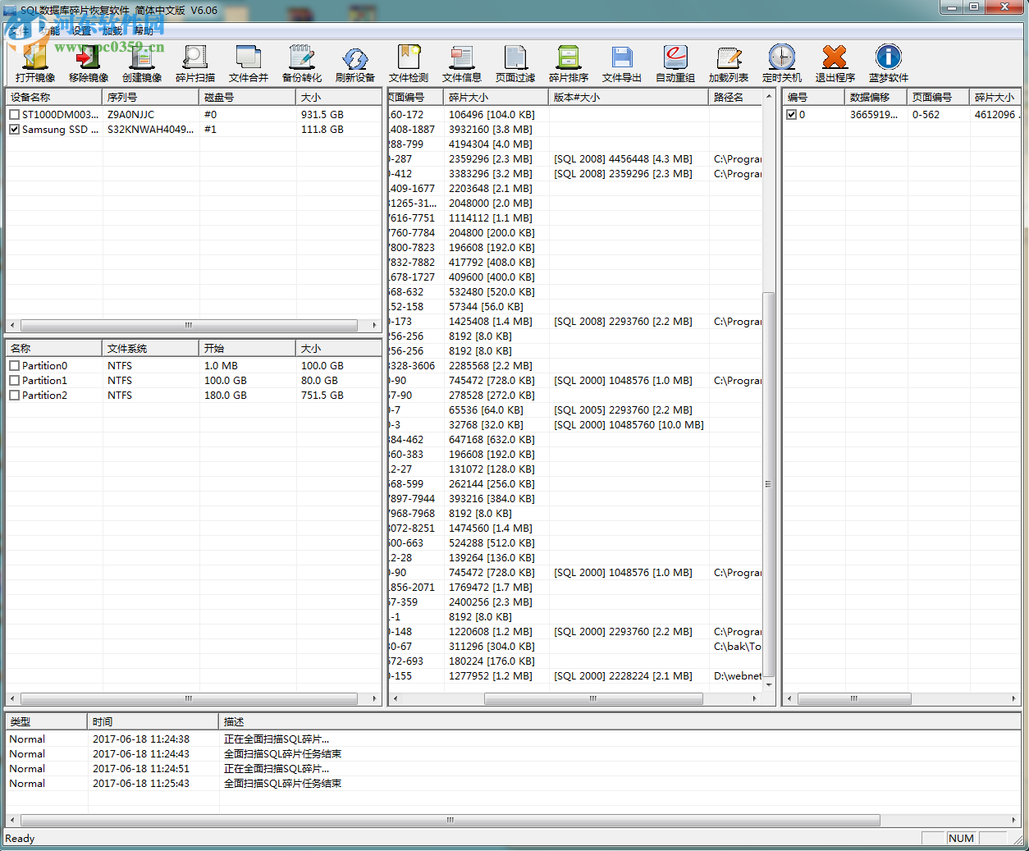This screenshot has height=851, width=1029.
Task: Open the 设置 menu
Action: [x=82, y=31]
